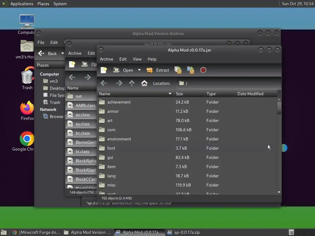
Task: Click scrollbar down arrow in jar list
Action: (x=279, y=192)
